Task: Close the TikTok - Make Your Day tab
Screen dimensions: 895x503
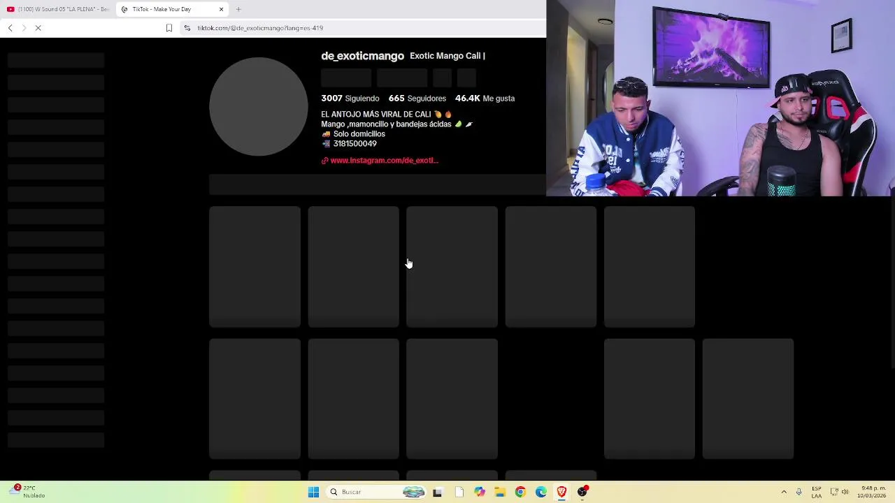Action: pyautogui.click(x=221, y=9)
